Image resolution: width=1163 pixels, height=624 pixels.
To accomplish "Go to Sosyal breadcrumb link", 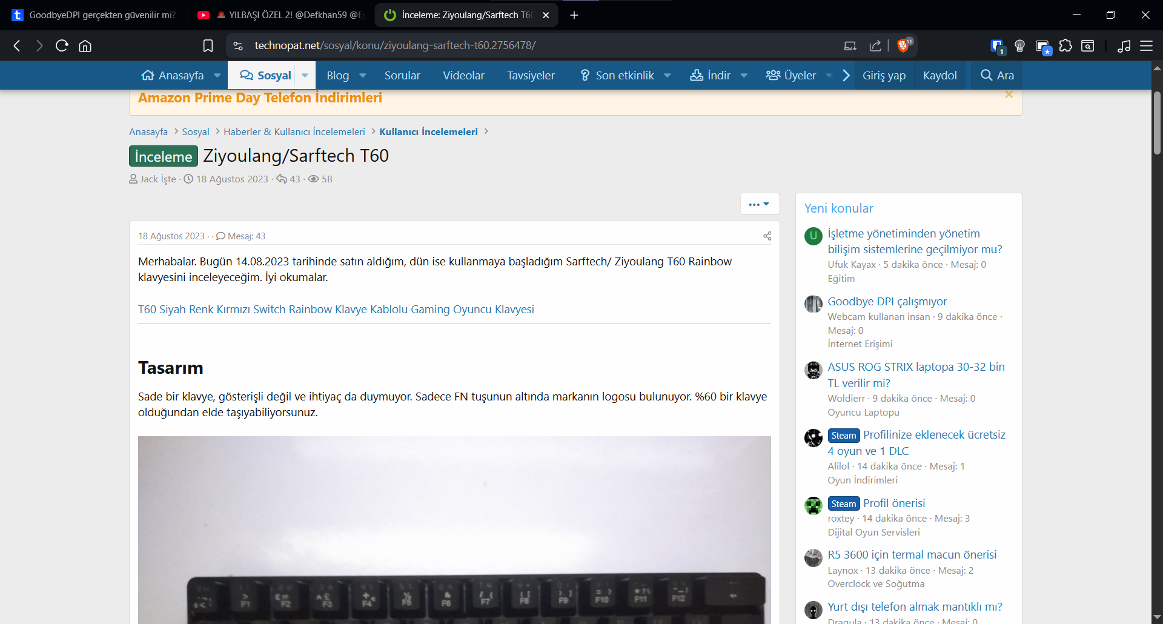I will 196,131.
